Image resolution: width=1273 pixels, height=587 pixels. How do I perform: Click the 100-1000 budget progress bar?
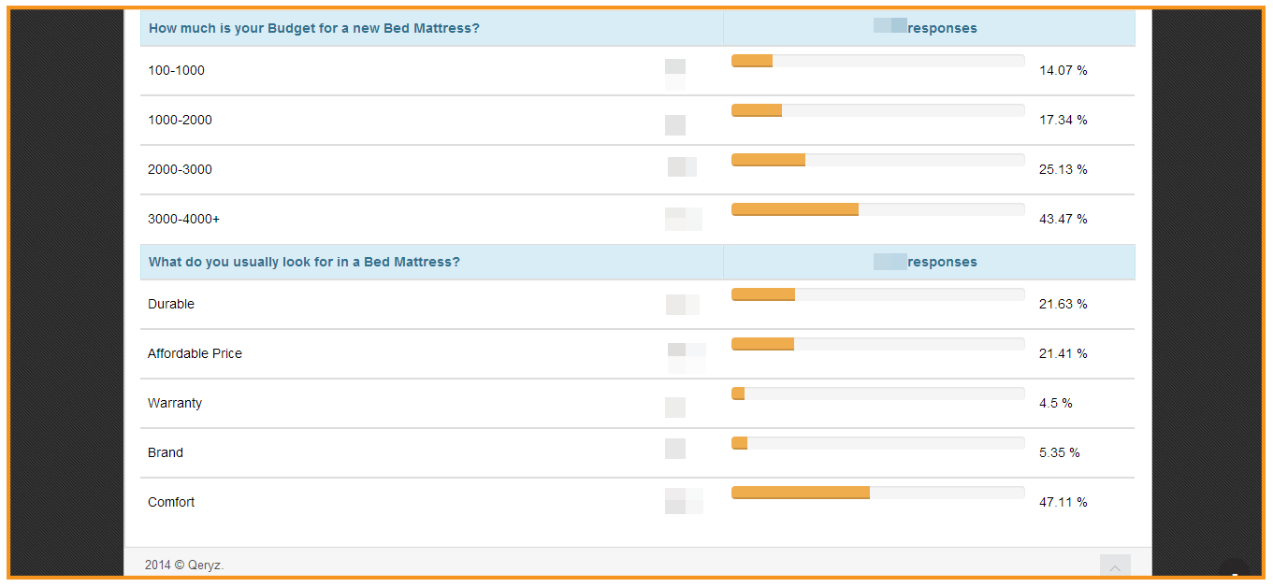click(877, 61)
